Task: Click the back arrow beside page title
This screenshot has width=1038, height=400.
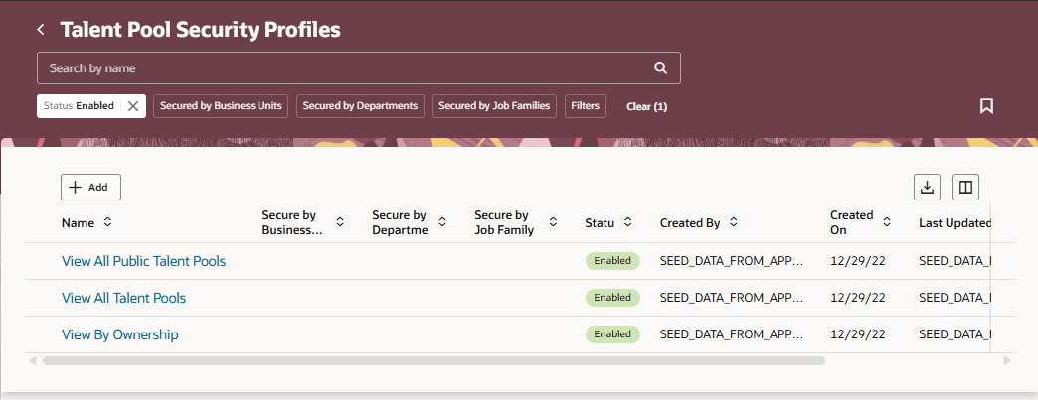Action: point(41,30)
